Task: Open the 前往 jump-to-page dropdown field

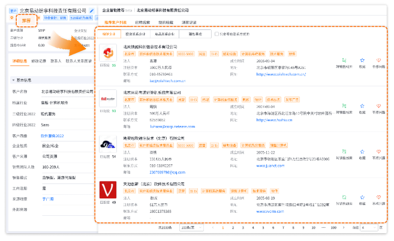Action: pyautogui.click(x=369, y=228)
